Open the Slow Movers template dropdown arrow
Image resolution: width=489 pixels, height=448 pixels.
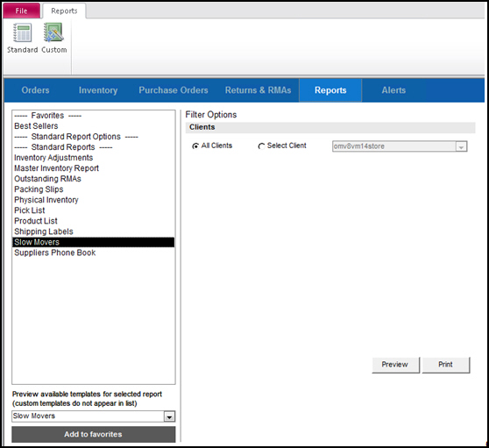tap(169, 416)
